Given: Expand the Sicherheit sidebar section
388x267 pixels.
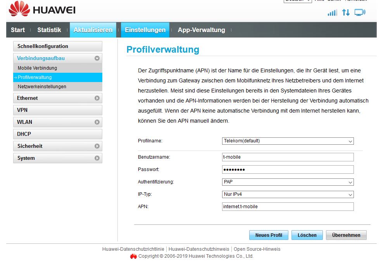Looking at the screenshot, I should (97, 146).
